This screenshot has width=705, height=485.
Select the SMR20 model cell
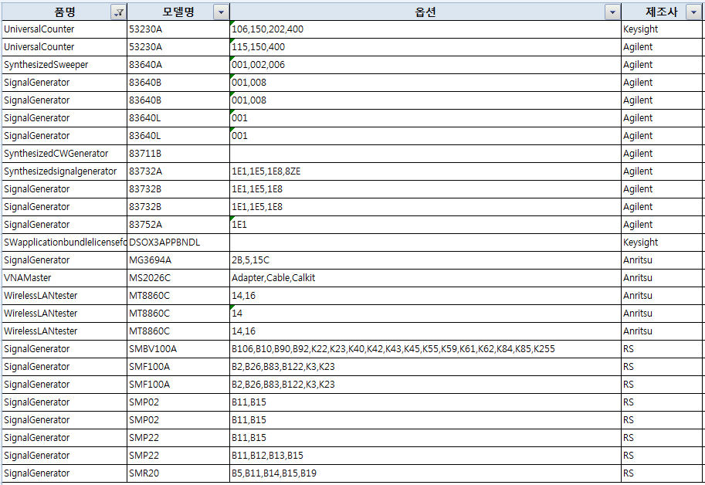144,473
